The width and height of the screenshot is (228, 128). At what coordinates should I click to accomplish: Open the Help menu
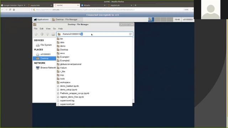point(60,28)
